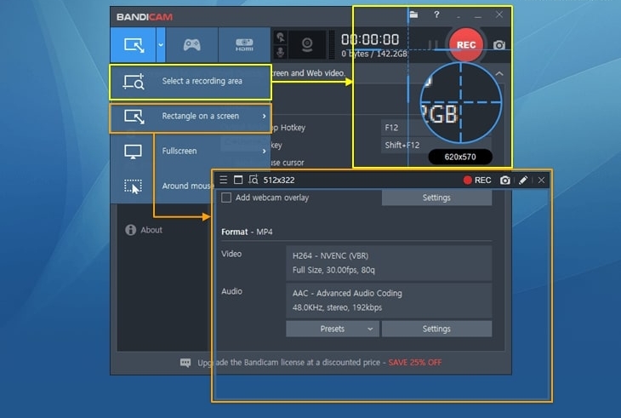Screen dimensions: 621x418
Task: Choose Fullscreen recording option
Action: click(x=190, y=151)
